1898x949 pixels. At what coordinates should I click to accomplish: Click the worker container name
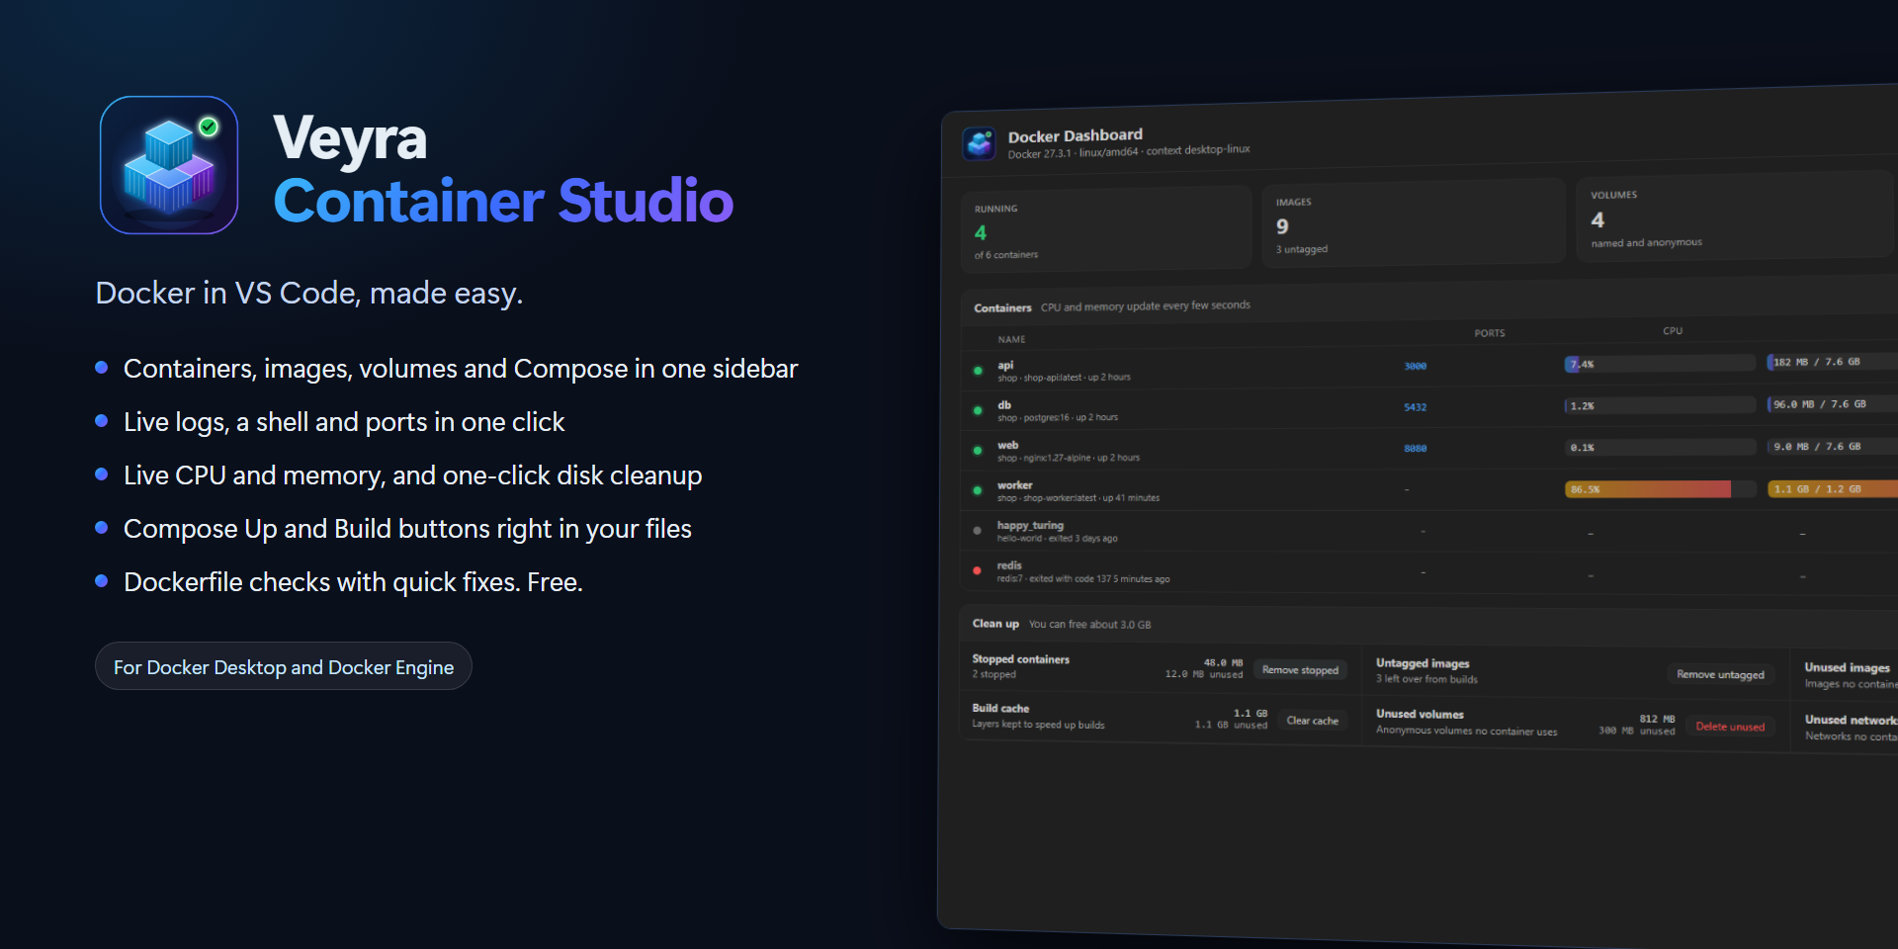pos(1014,485)
